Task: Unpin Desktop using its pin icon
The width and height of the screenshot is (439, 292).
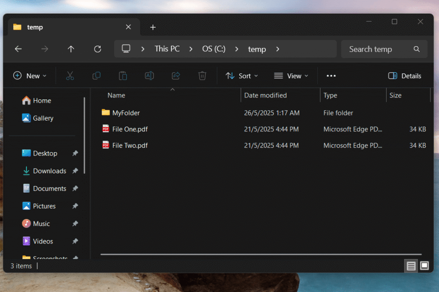Action: pos(75,153)
